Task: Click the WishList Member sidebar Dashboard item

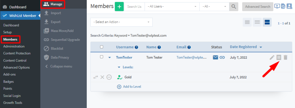Action: pyautogui.click(x=11, y=25)
